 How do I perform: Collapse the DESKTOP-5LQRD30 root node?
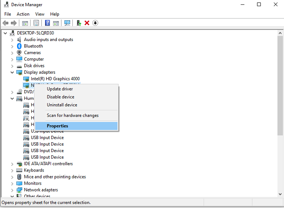click(x=5, y=33)
